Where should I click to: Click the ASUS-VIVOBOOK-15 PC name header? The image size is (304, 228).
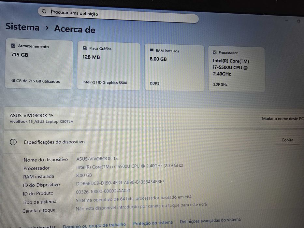tap(32, 116)
